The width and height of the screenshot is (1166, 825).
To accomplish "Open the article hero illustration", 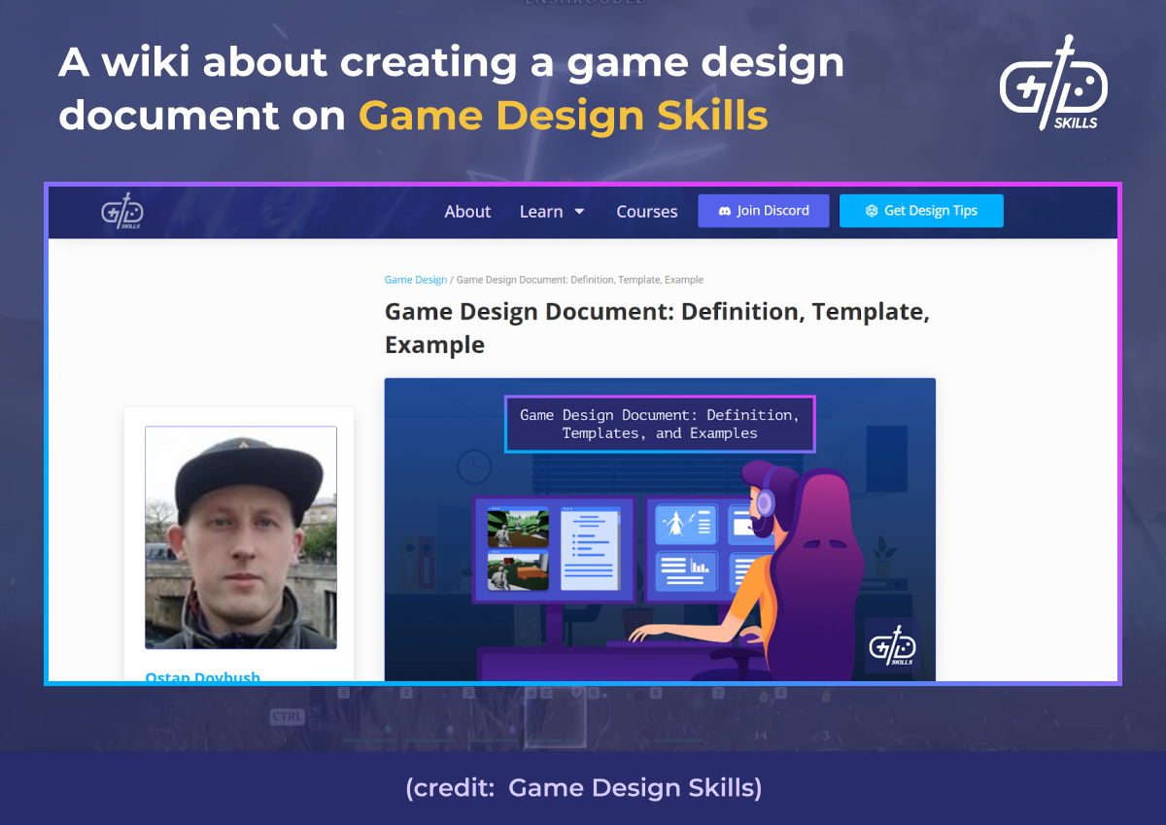I will [660, 530].
